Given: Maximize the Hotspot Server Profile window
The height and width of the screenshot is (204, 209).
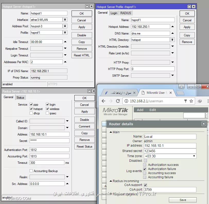Looking at the screenshot, I should 189,6.
